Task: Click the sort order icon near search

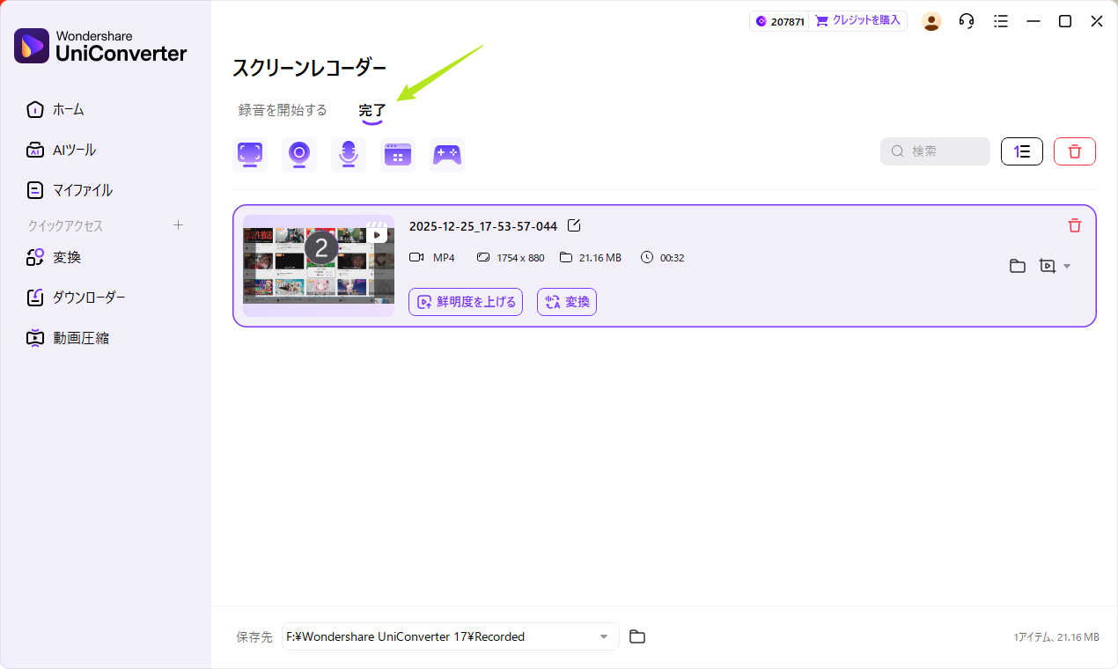Action: (1021, 151)
